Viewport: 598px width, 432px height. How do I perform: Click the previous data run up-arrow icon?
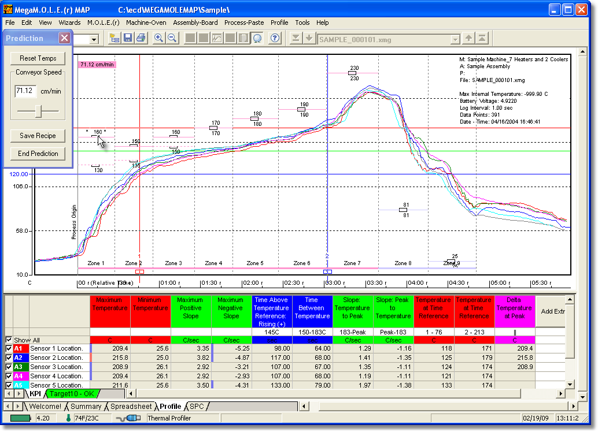(468, 38)
